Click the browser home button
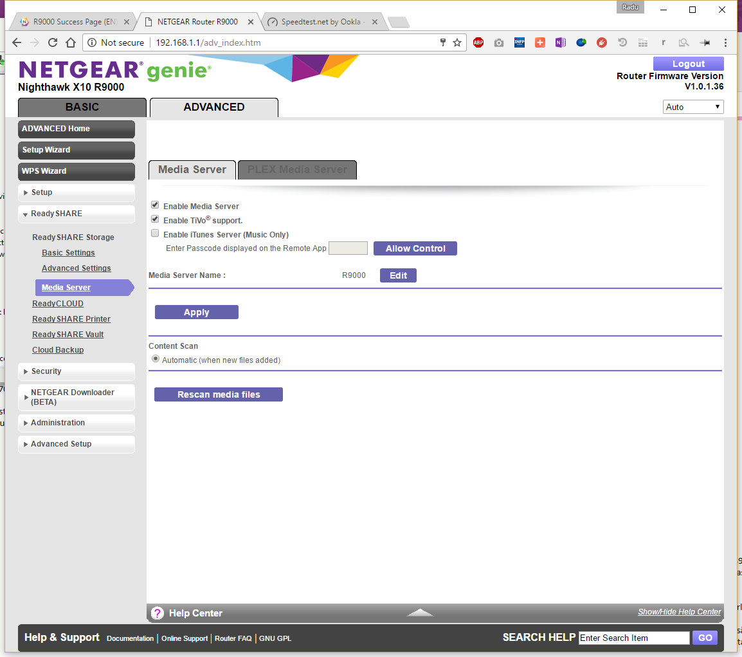The image size is (742, 657). coord(71,42)
